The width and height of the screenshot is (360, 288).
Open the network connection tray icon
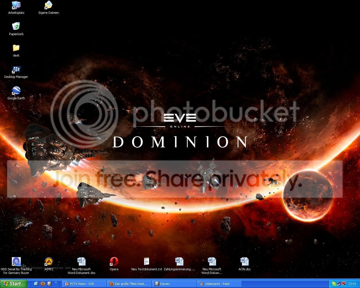[x=339, y=284]
